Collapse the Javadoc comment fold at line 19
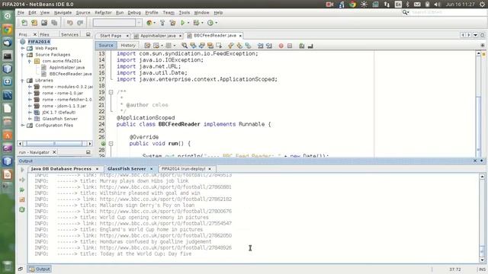Screen dimensions: 488x274 [111, 92]
